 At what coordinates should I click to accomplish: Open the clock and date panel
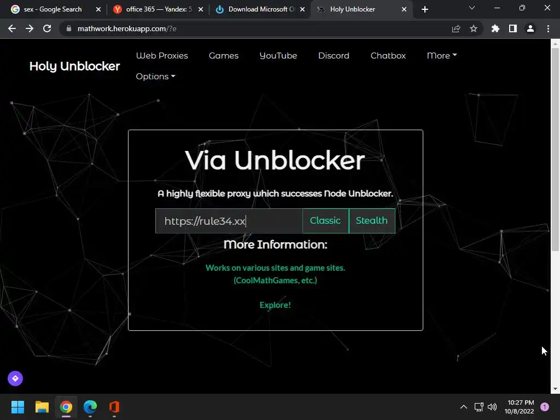[520, 407]
